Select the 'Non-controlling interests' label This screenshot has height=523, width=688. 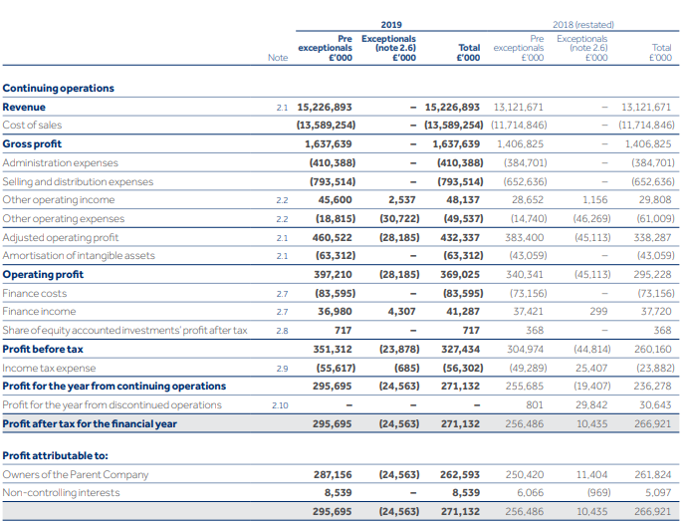[x=61, y=493]
